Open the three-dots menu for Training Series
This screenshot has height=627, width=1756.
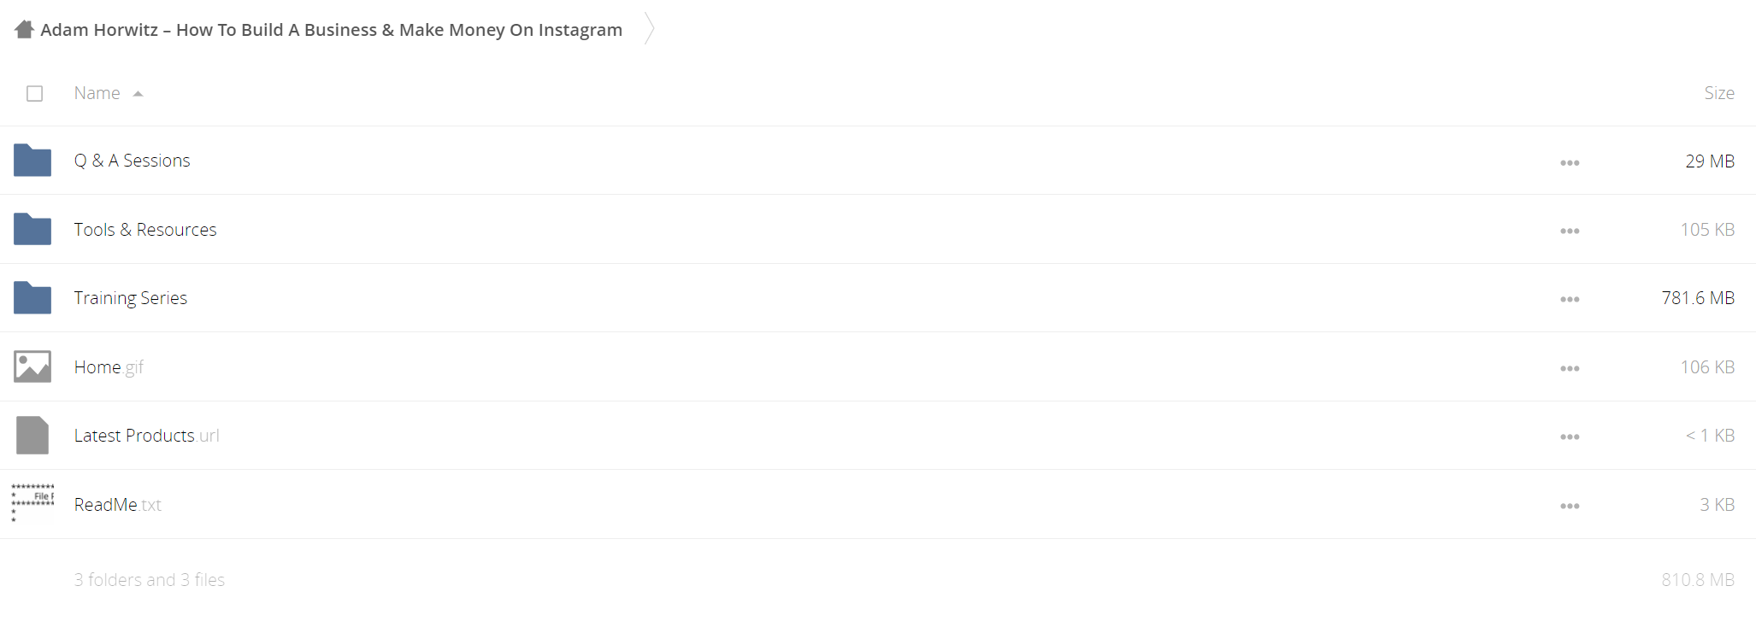[x=1570, y=299]
